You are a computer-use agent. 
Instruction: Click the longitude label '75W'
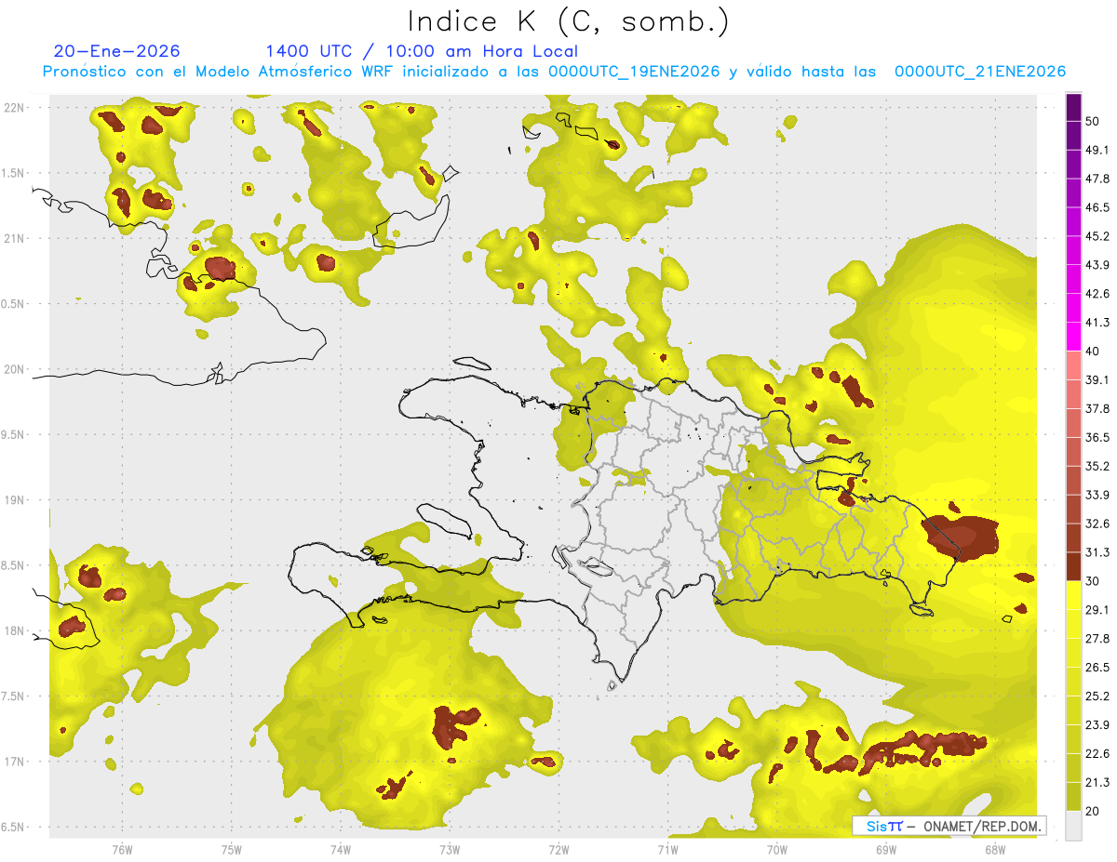tap(232, 849)
